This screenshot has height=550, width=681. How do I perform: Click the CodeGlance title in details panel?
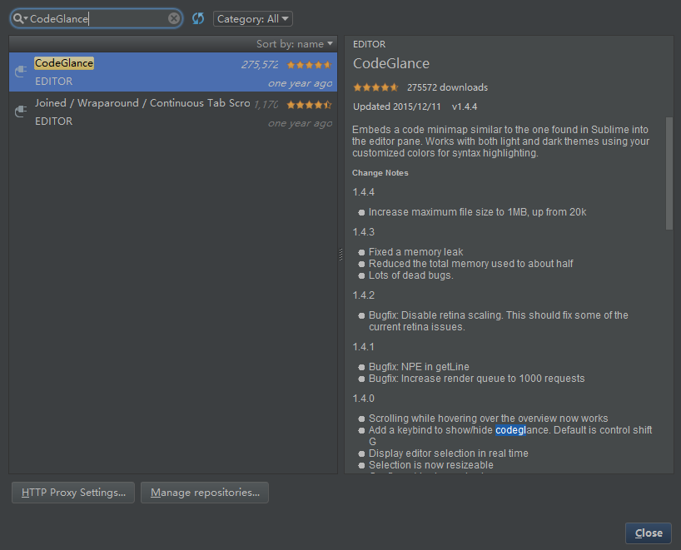[x=391, y=63]
